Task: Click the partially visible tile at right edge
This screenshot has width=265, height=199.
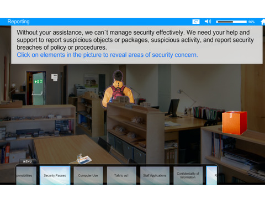Action: (211, 175)
